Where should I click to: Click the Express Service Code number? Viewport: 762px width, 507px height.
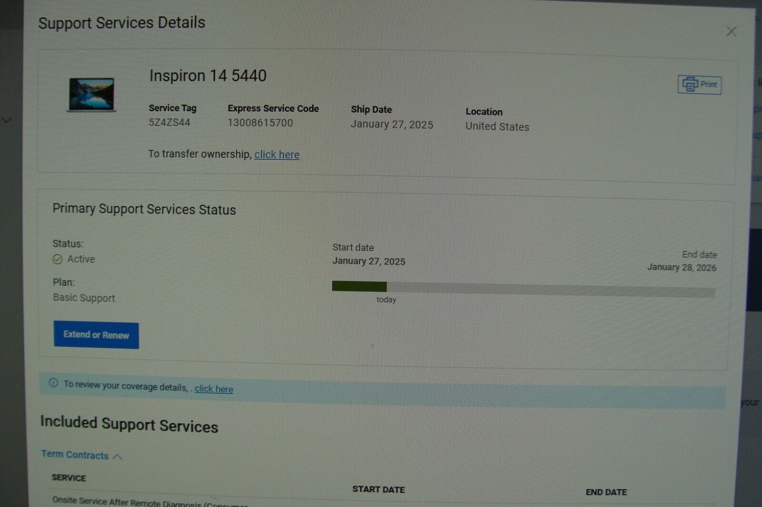(260, 123)
